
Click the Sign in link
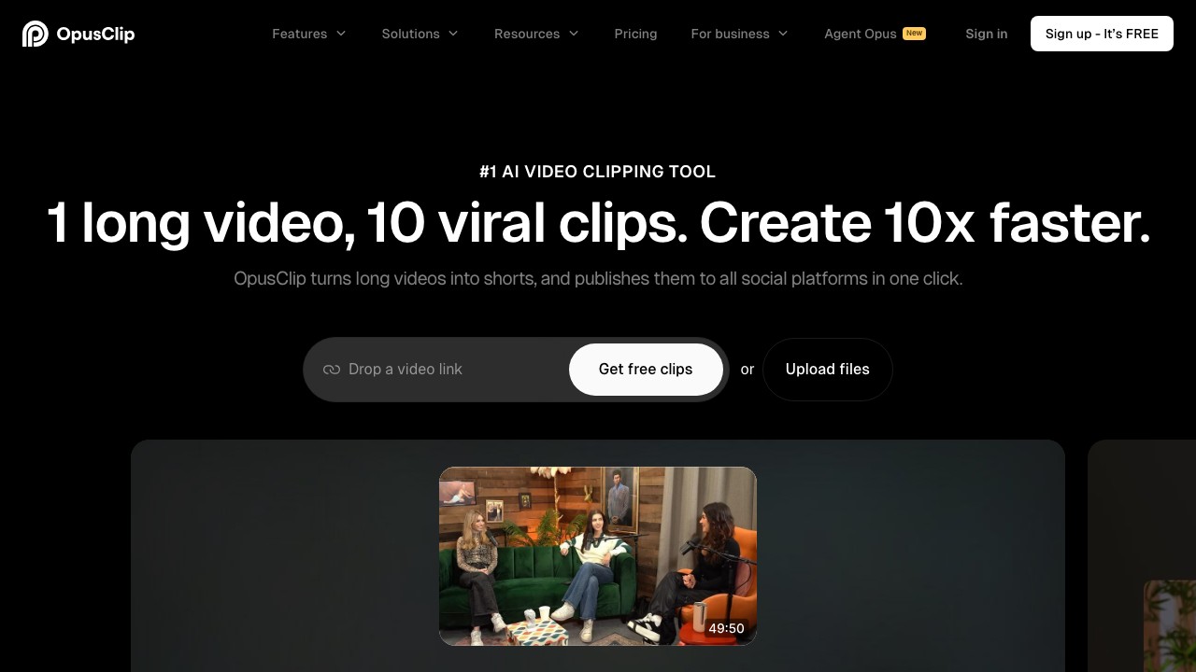986,34
